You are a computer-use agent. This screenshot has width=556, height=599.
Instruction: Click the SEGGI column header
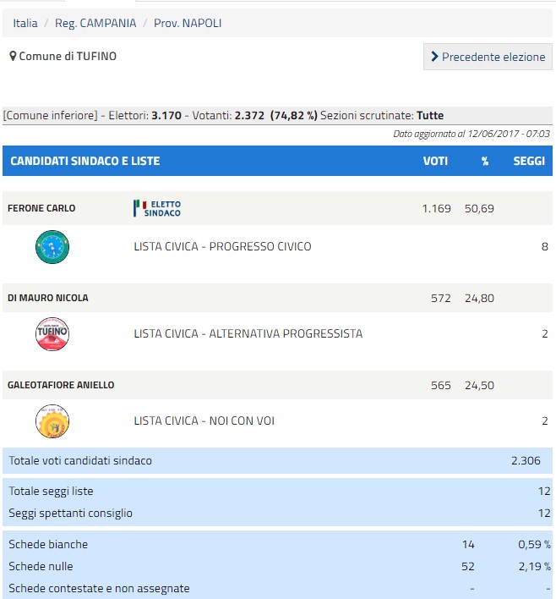click(x=529, y=161)
